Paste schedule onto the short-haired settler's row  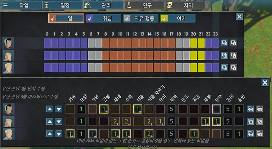coord(234,68)
